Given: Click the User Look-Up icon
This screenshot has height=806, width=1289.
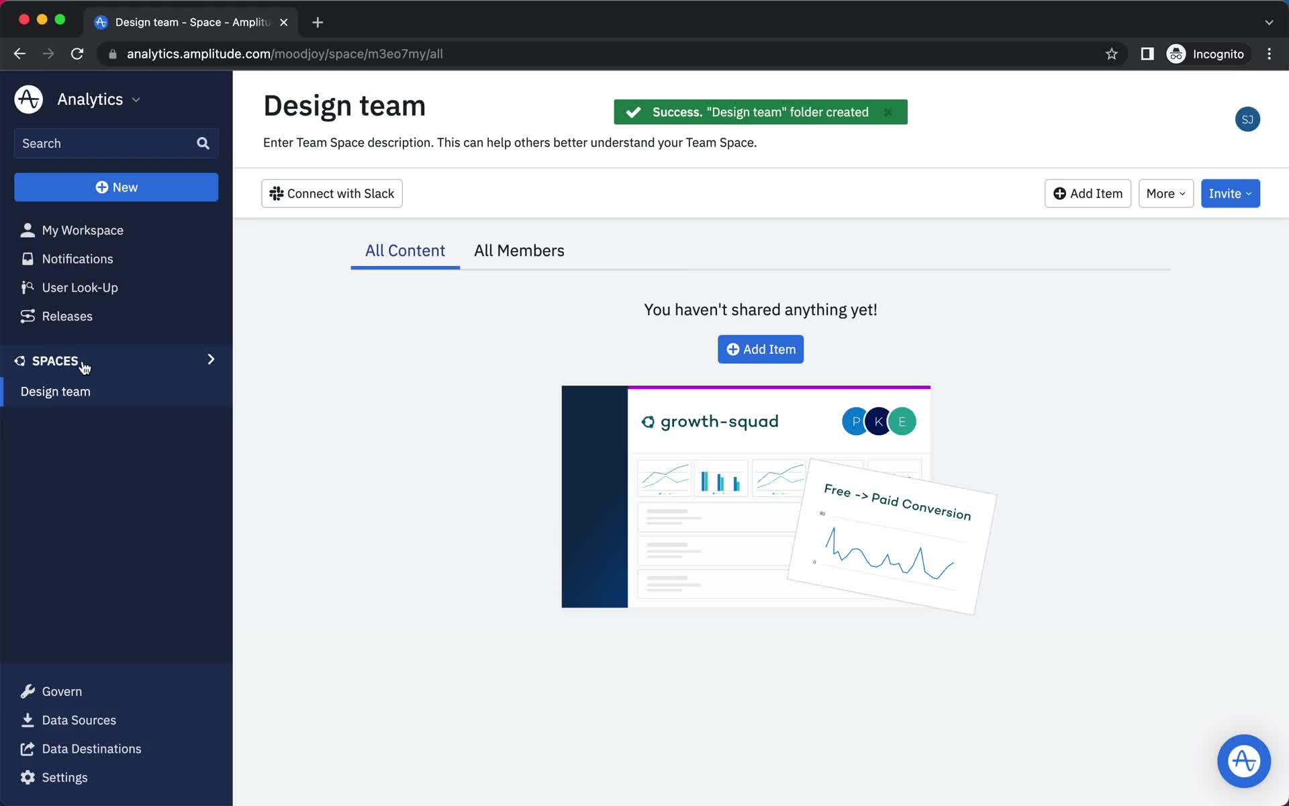Looking at the screenshot, I should point(27,287).
